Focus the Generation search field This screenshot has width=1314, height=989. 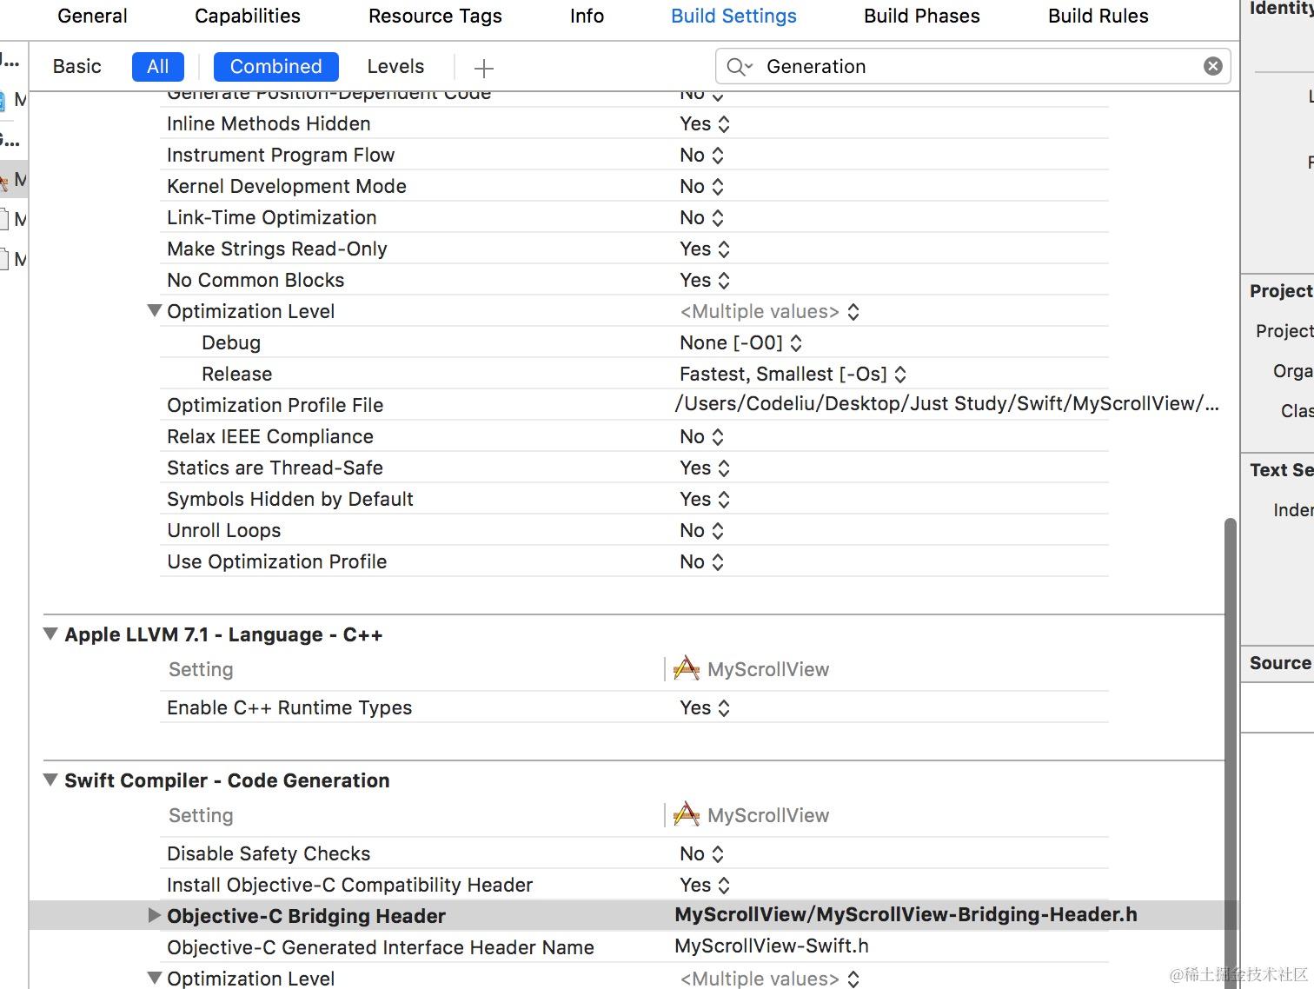coord(973,66)
